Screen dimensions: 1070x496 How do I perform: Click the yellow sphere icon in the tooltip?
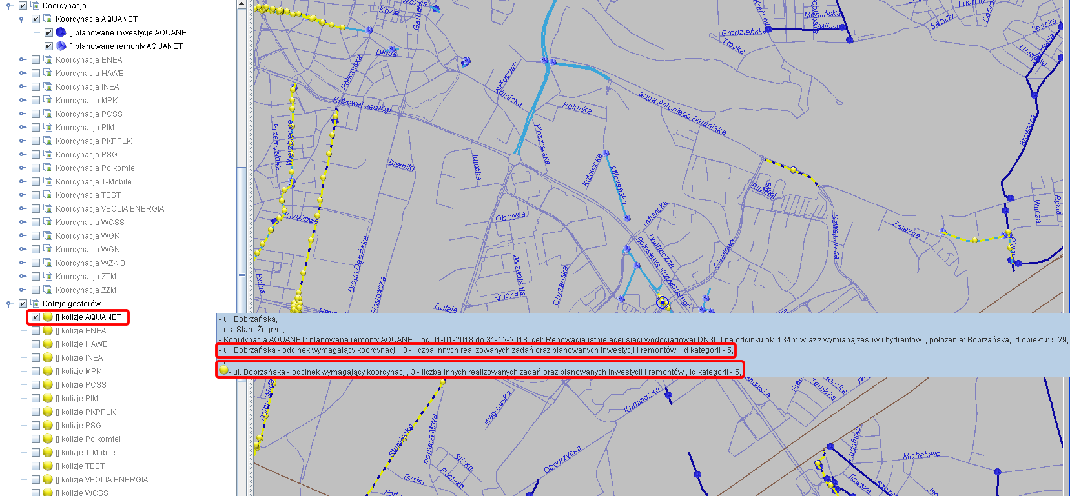223,370
